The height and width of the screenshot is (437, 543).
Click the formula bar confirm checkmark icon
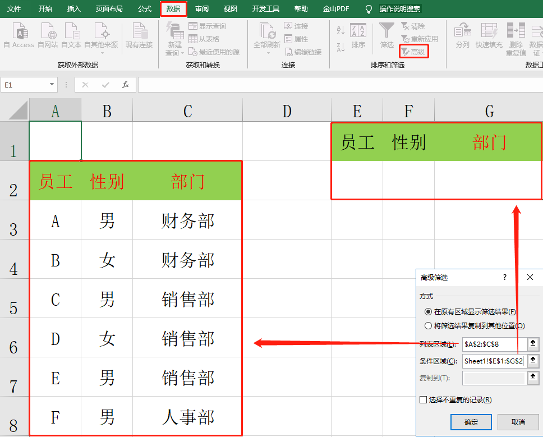click(x=105, y=85)
